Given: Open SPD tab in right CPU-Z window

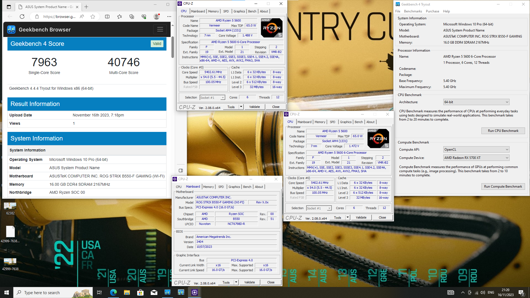Looking at the screenshot, I should [x=332, y=122].
